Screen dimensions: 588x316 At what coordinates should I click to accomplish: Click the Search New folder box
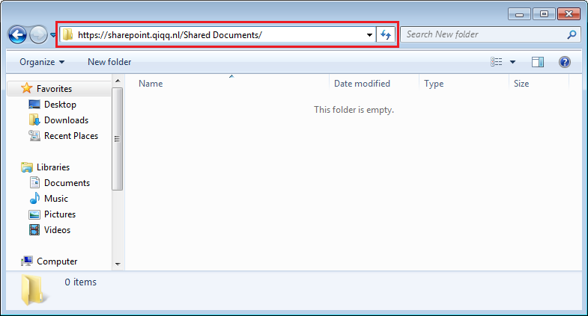point(491,34)
